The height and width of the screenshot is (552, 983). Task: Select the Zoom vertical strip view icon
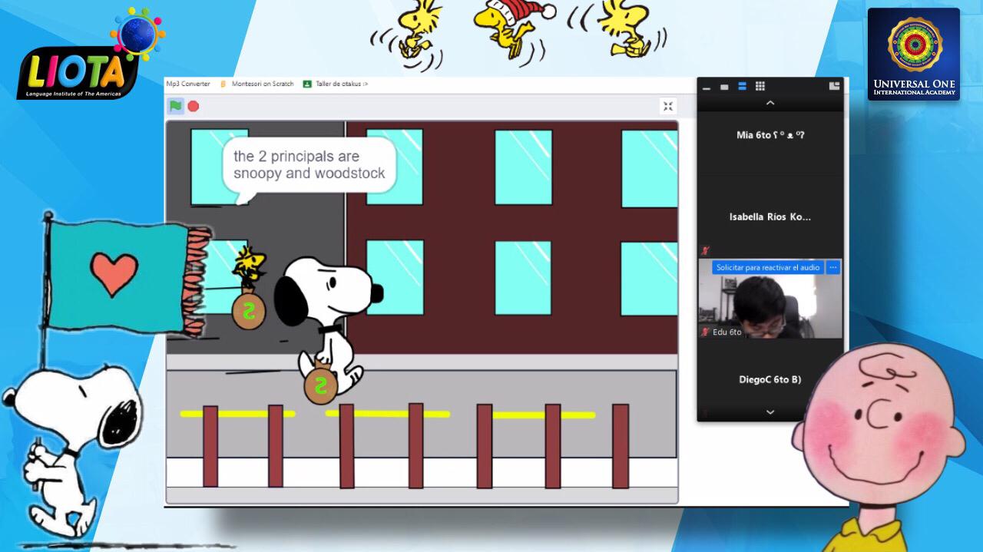coord(742,86)
